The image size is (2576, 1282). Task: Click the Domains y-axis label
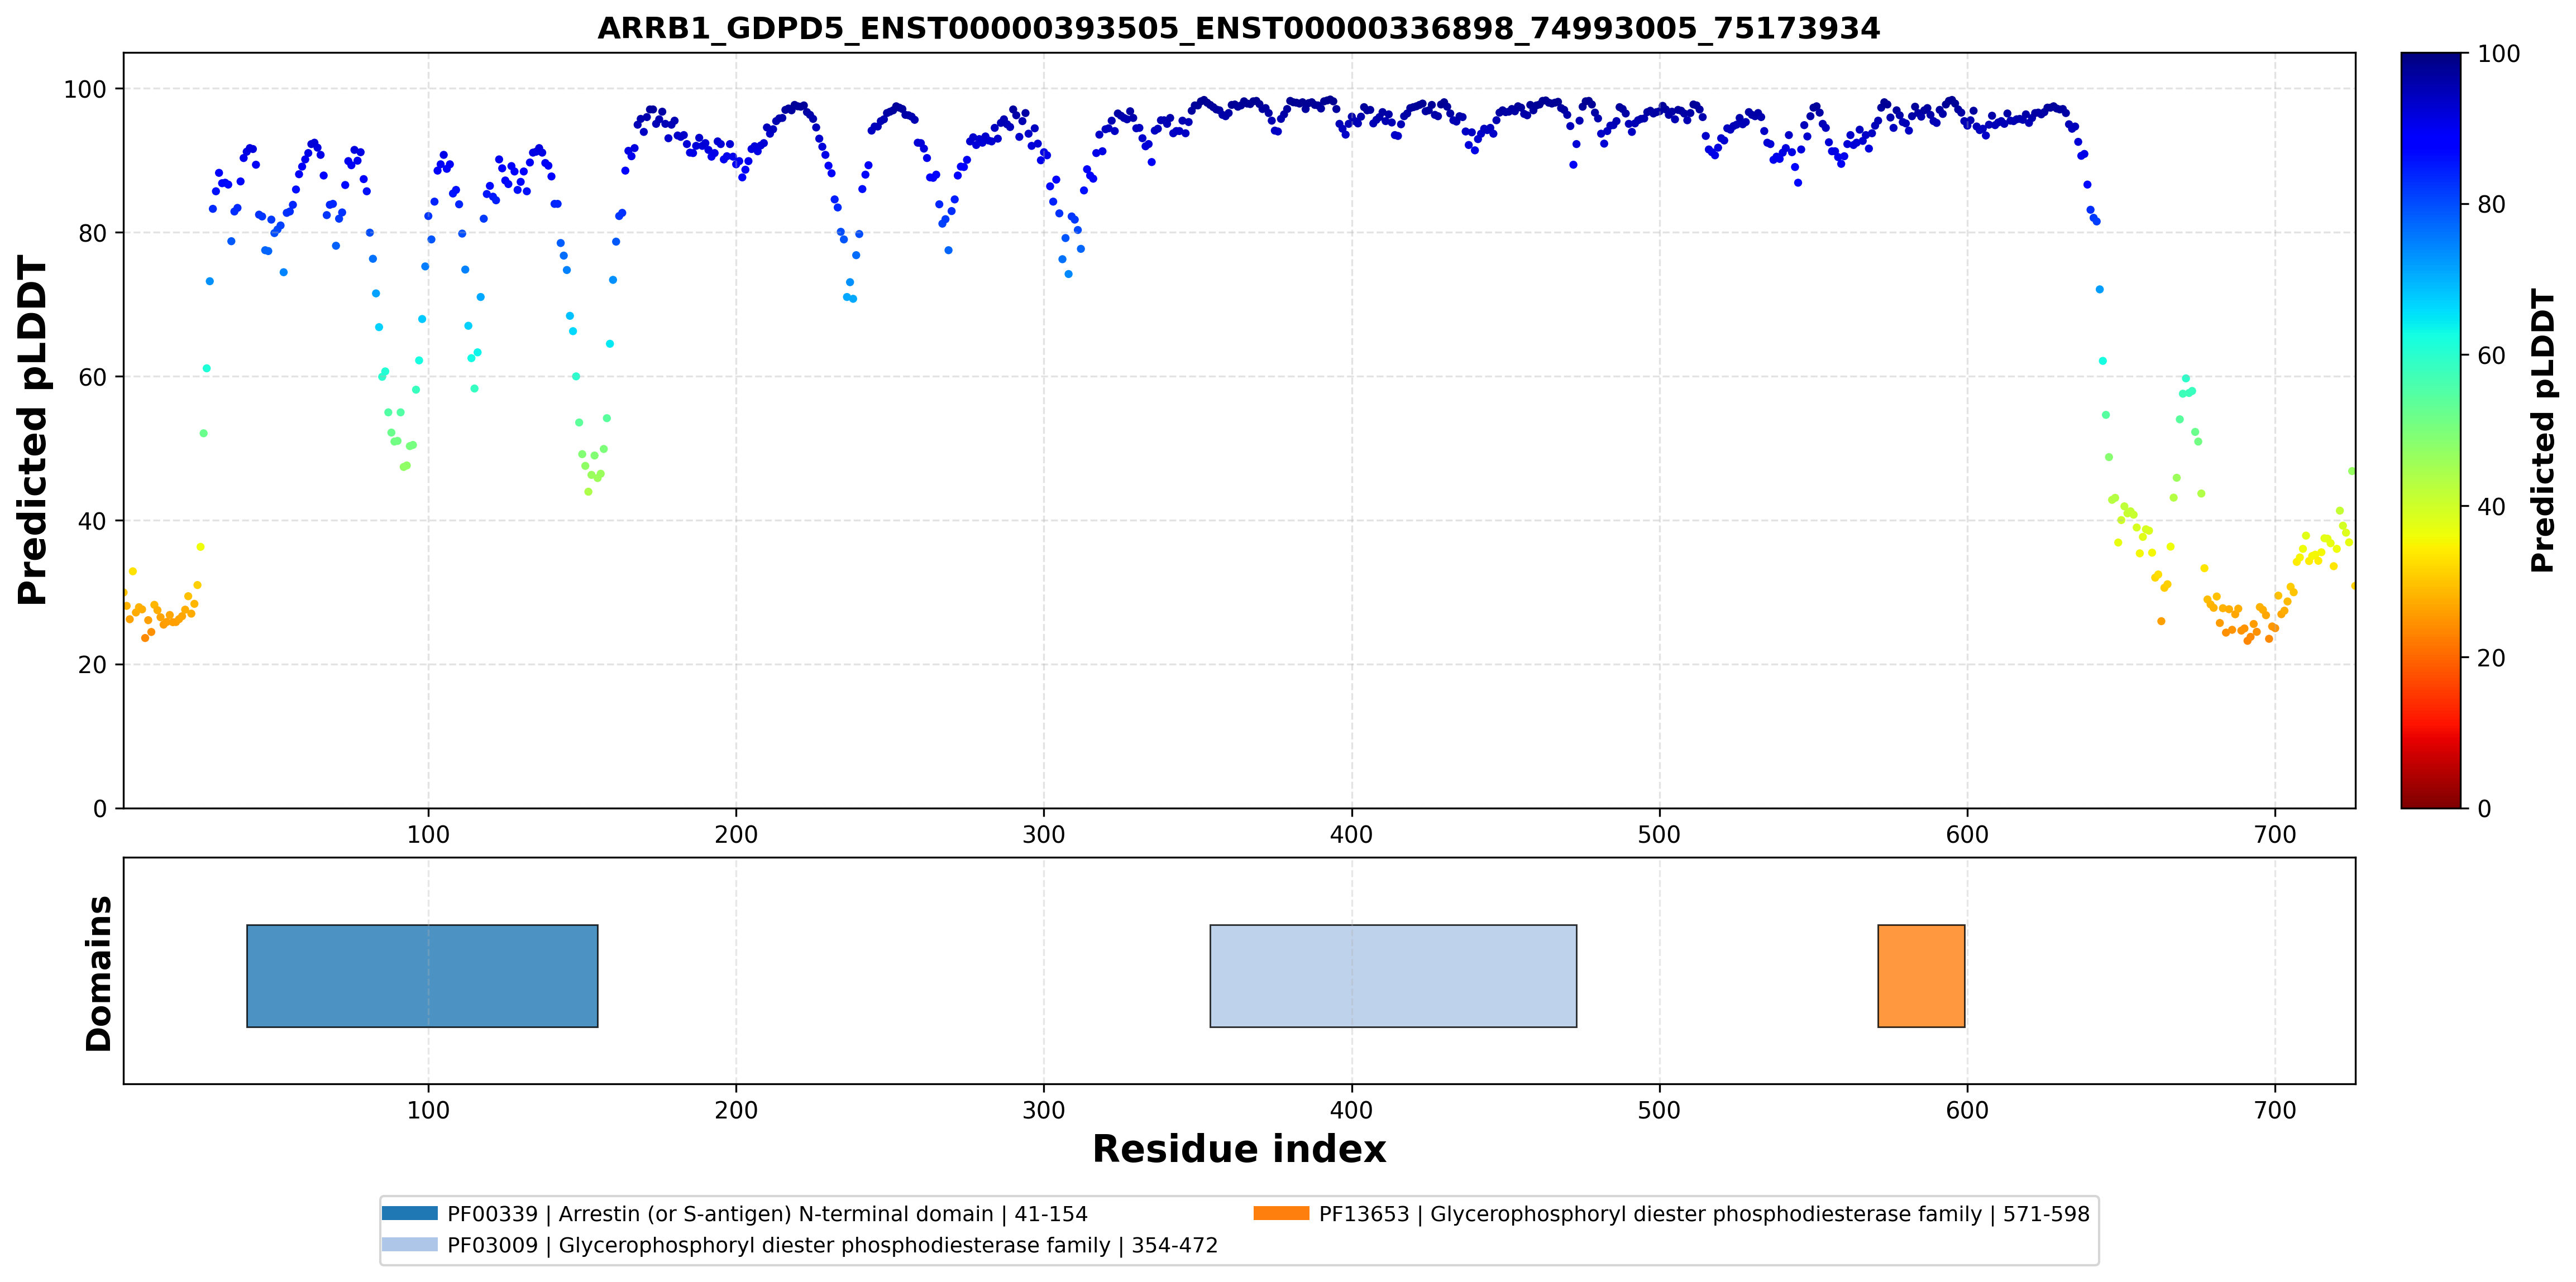tap(99, 972)
